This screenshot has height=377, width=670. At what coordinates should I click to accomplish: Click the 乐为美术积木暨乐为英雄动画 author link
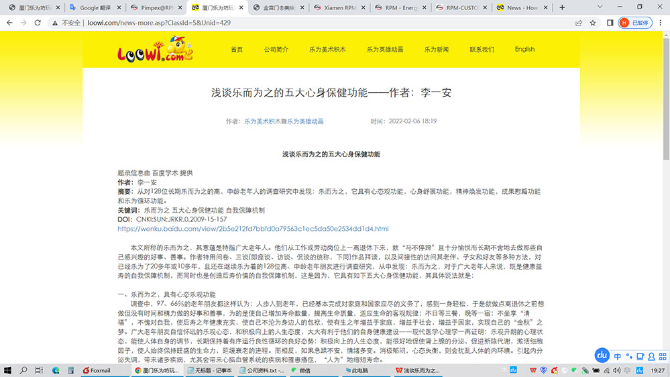(x=284, y=121)
